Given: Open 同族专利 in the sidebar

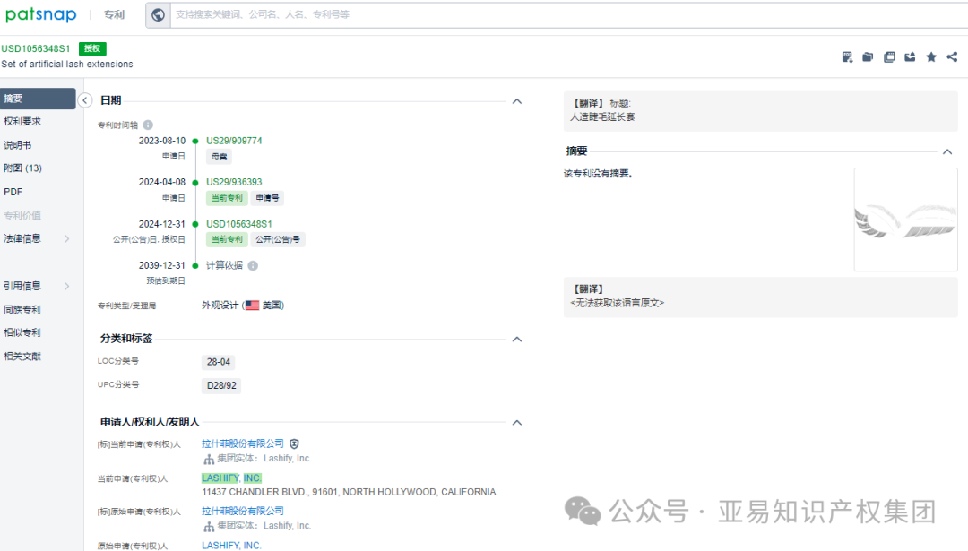Looking at the screenshot, I should tap(22, 310).
